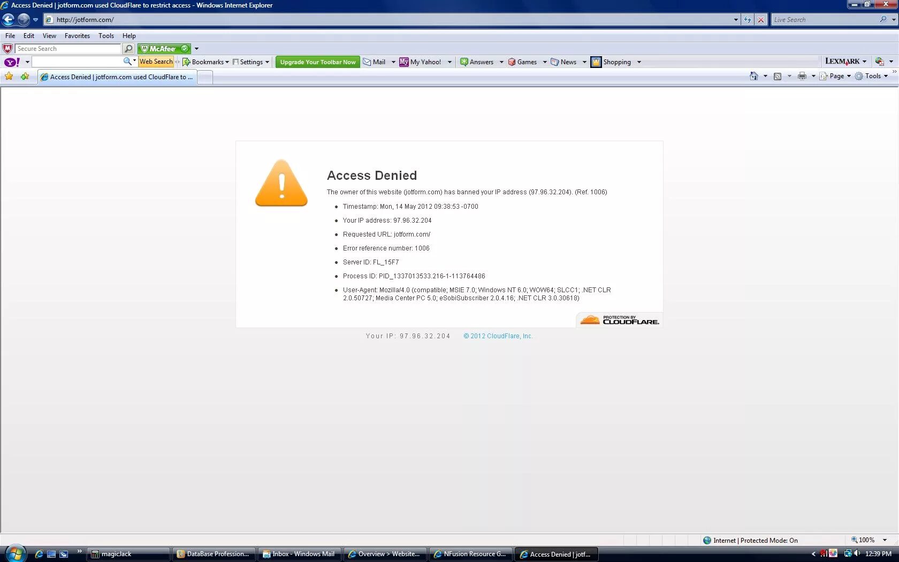Switch to the Overview > Website taskbar window
The width and height of the screenshot is (899, 562).
[385, 554]
